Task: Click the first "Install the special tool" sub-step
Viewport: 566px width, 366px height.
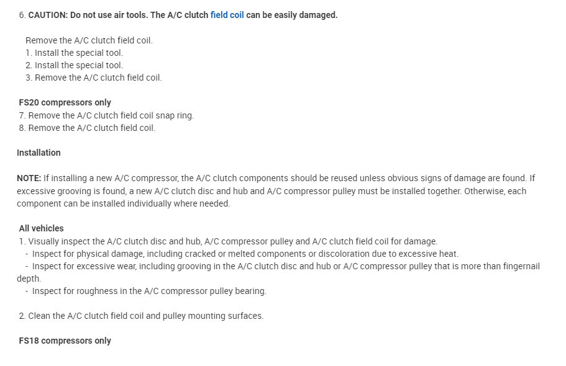Action: [74, 53]
